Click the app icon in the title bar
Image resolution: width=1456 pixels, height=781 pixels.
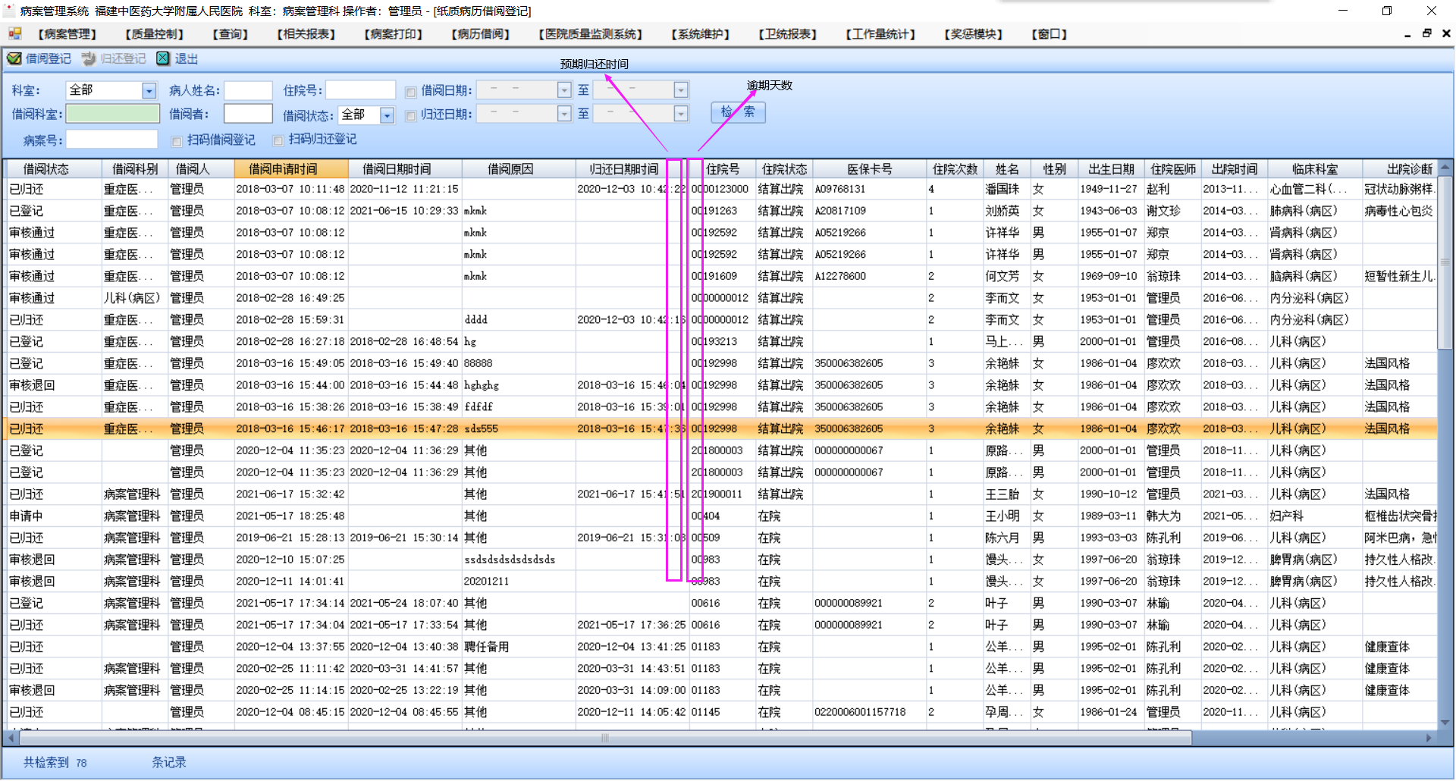pos(9,11)
